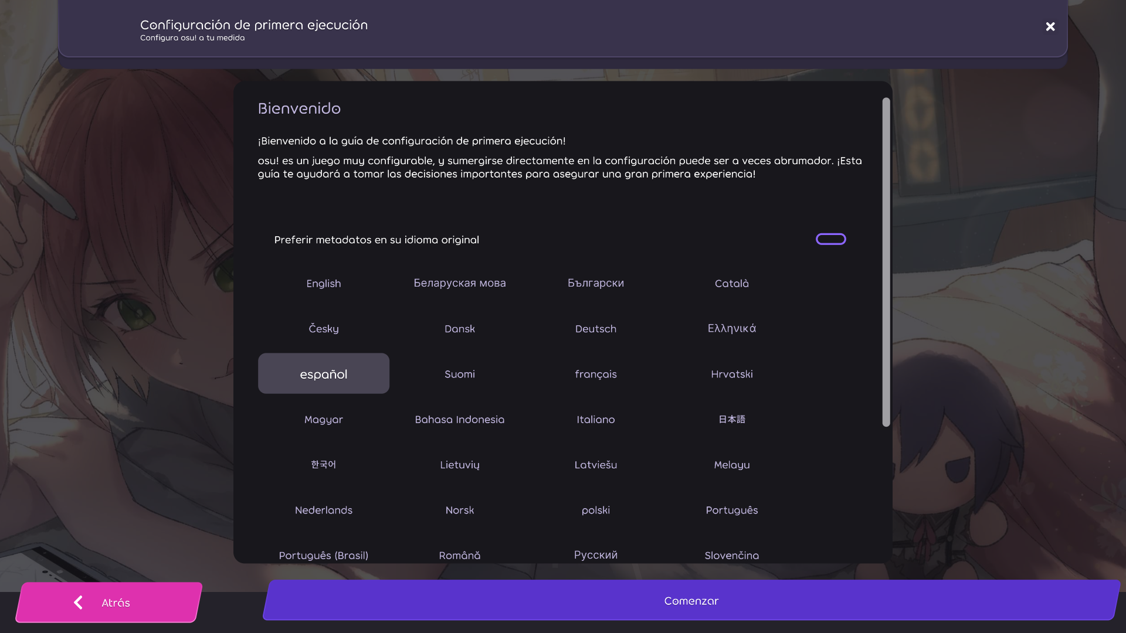Choose Norsk language
The height and width of the screenshot is (633, 1126).
tap(460, 510)
